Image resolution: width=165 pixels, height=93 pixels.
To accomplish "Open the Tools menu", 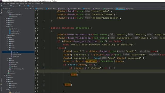I will 30,3.
